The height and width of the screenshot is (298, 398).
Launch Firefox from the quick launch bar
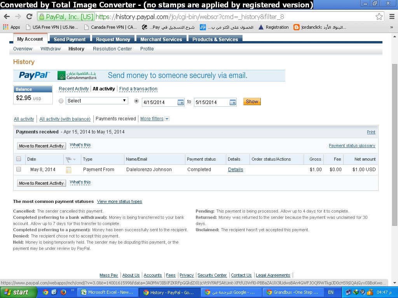click(x=63, y=292)
